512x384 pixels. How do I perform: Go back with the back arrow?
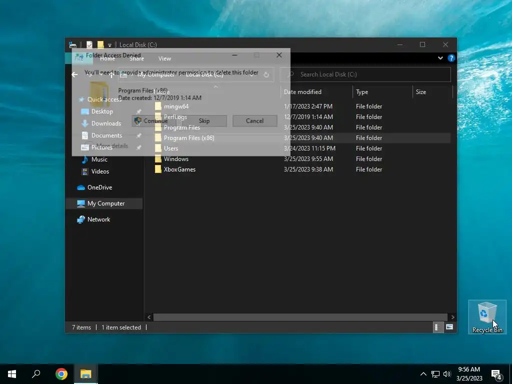(x=75, y=75)
